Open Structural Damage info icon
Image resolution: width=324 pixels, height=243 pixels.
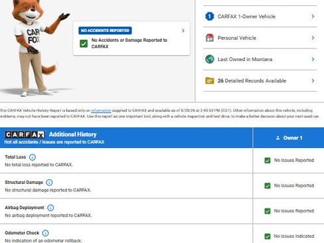49,183
